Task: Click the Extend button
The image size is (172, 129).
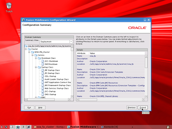Action: tap(143, 107)
